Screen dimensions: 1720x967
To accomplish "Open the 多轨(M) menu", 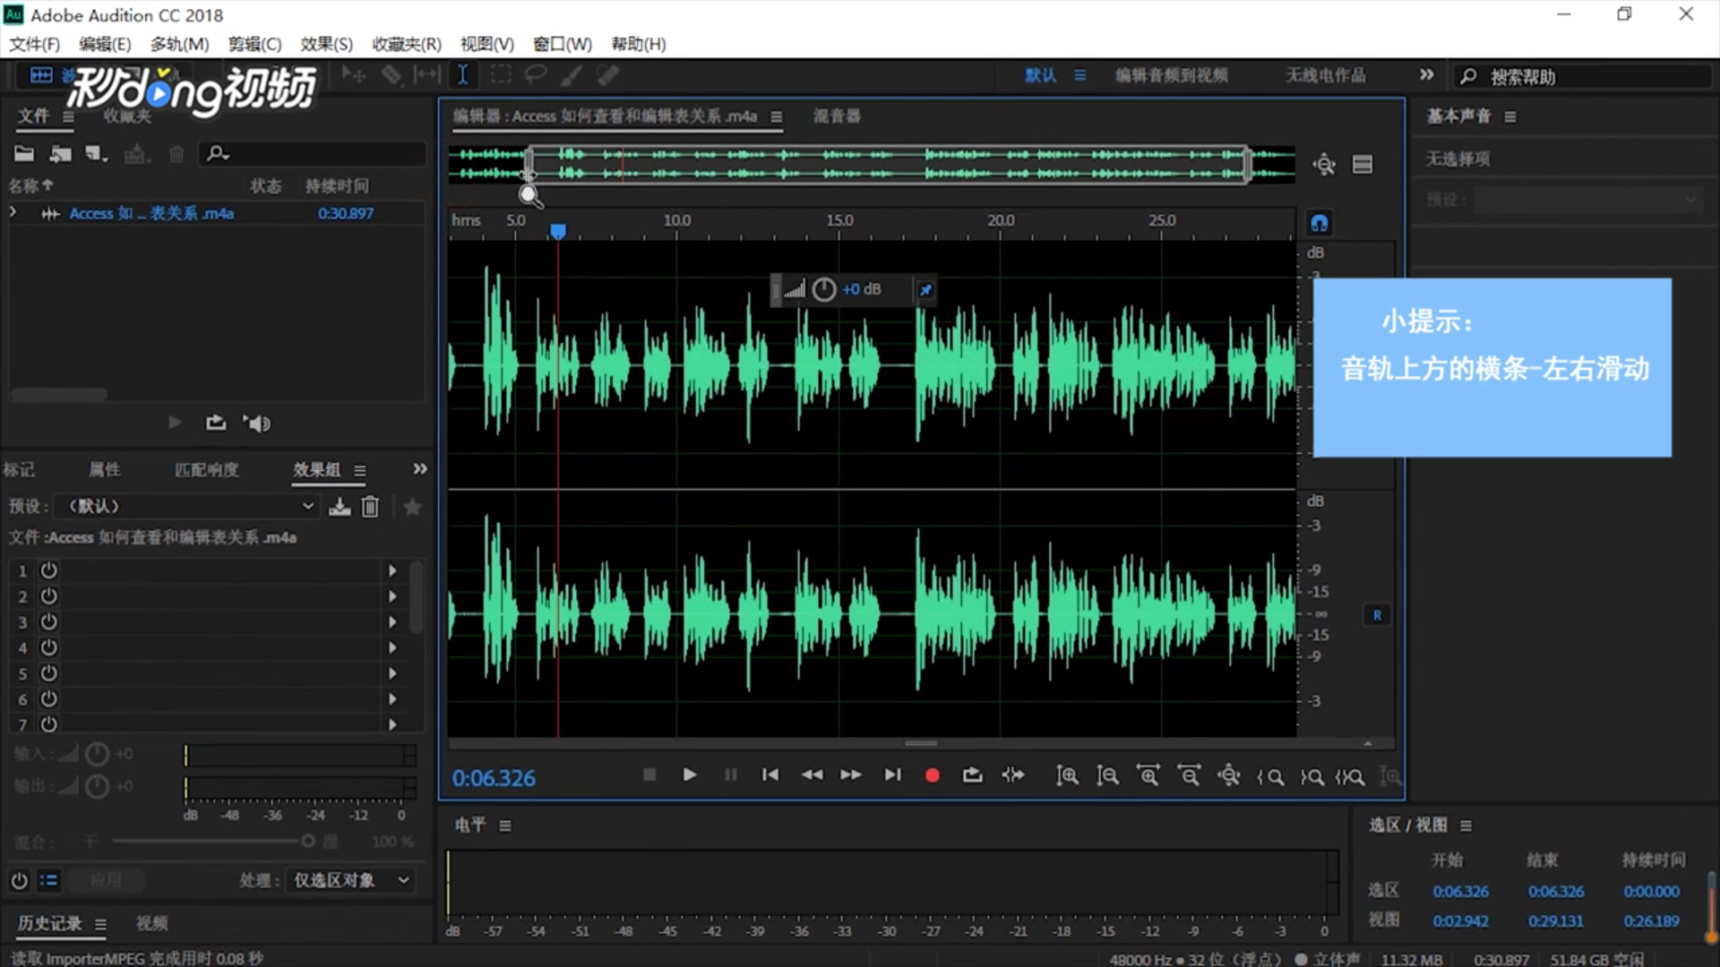I will (179, 44).
